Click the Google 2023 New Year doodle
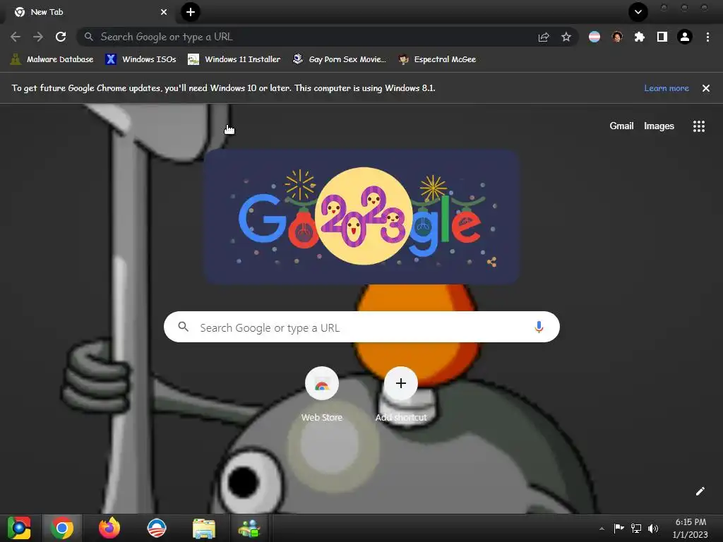The image size is (723, 542). (362, 216)
